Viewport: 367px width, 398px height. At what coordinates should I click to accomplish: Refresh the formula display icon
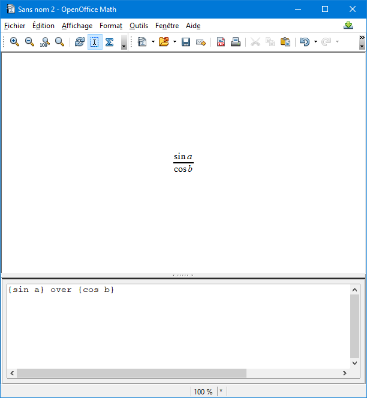point(80,42)
